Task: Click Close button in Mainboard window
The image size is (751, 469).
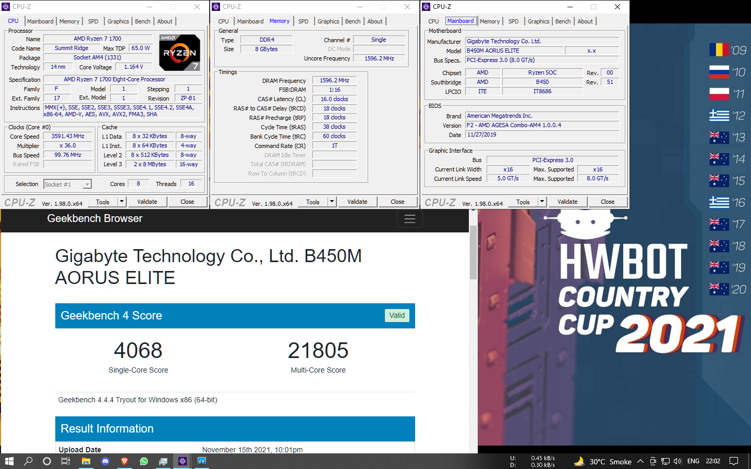Action: coord(608,202)
